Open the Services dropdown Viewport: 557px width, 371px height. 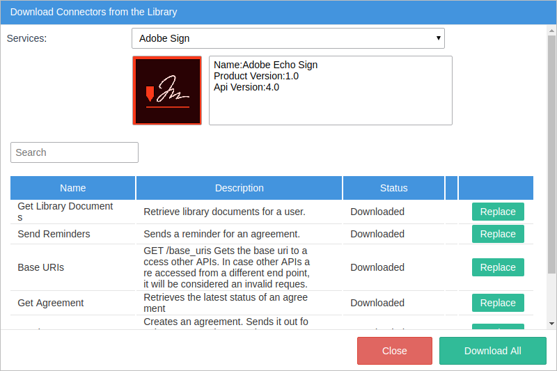288,38
